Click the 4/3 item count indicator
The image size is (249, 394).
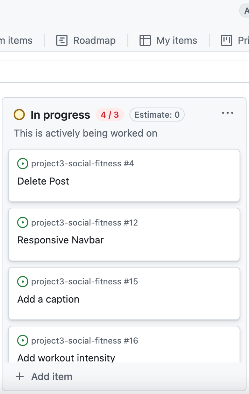click(x=109, y=115)
